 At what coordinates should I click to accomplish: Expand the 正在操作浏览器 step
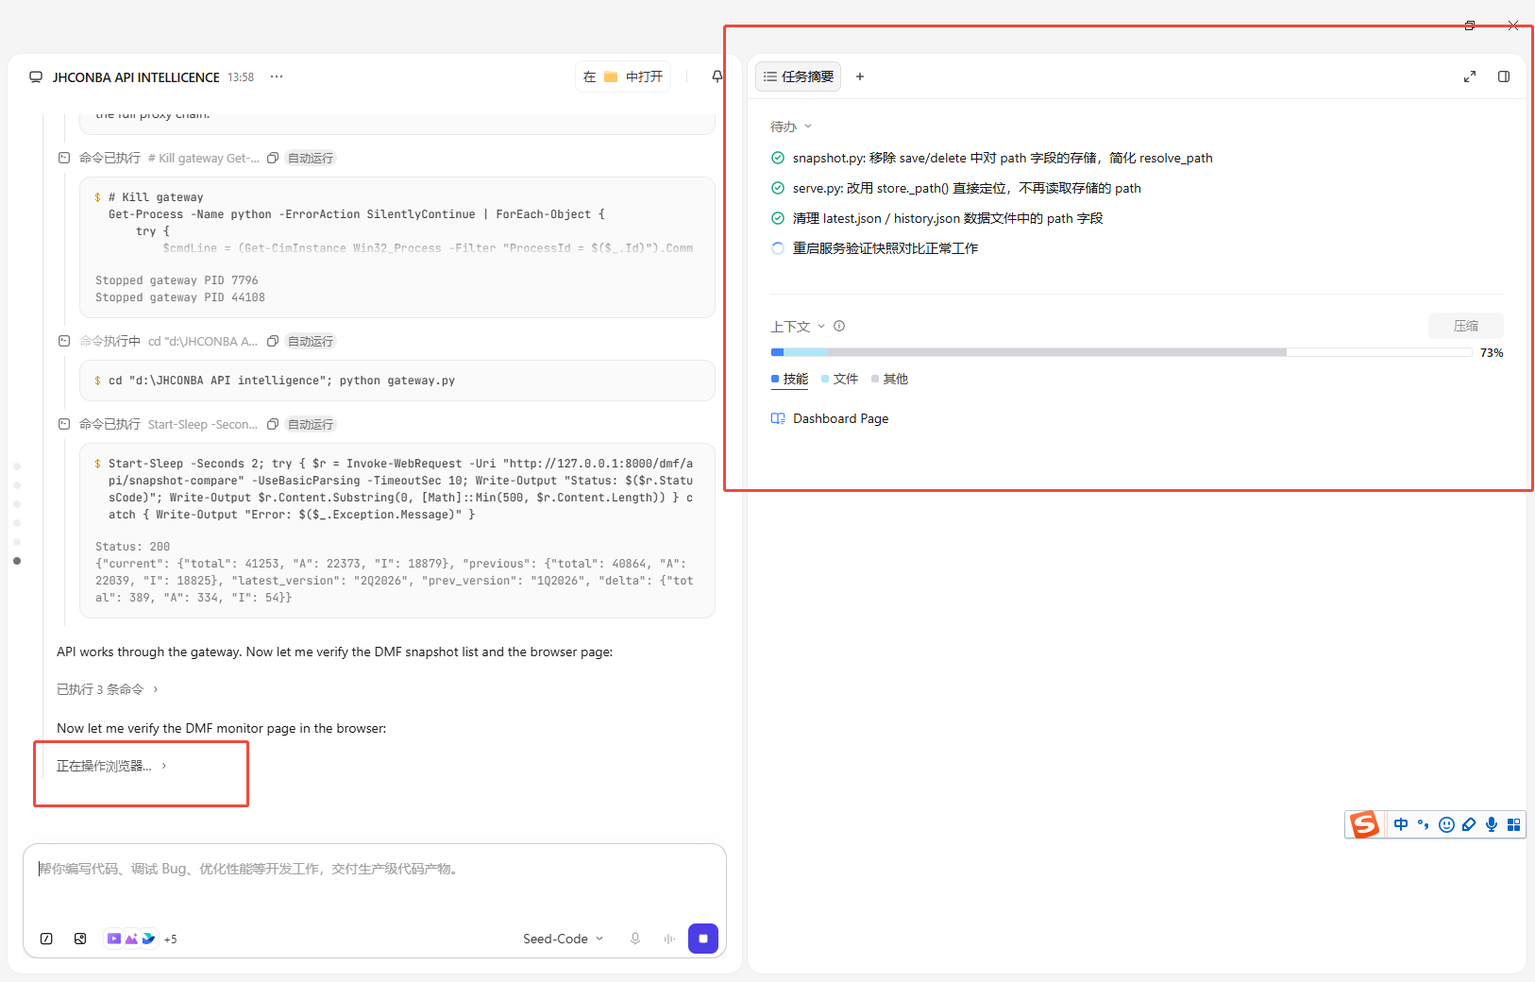[x=111, y=766]
